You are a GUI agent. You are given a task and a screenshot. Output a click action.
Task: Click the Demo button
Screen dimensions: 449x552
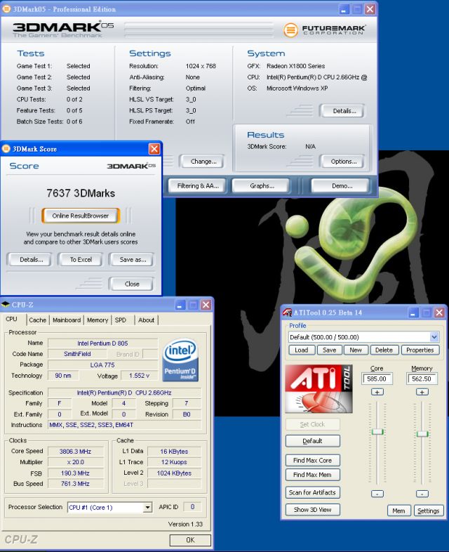342,186
